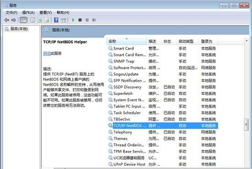Image resolution: width=252 pixels, height=169 pixels.
Task: Click the vertical scrollbar thumb of services list
Action: tap(247, 125)
